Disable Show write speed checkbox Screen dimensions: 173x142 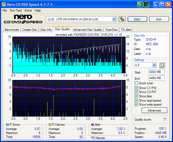coord(137,105)
